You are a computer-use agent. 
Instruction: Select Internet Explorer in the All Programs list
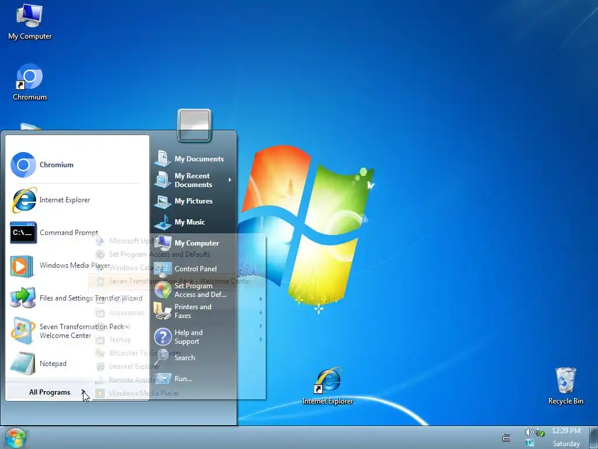coord(177,367)
